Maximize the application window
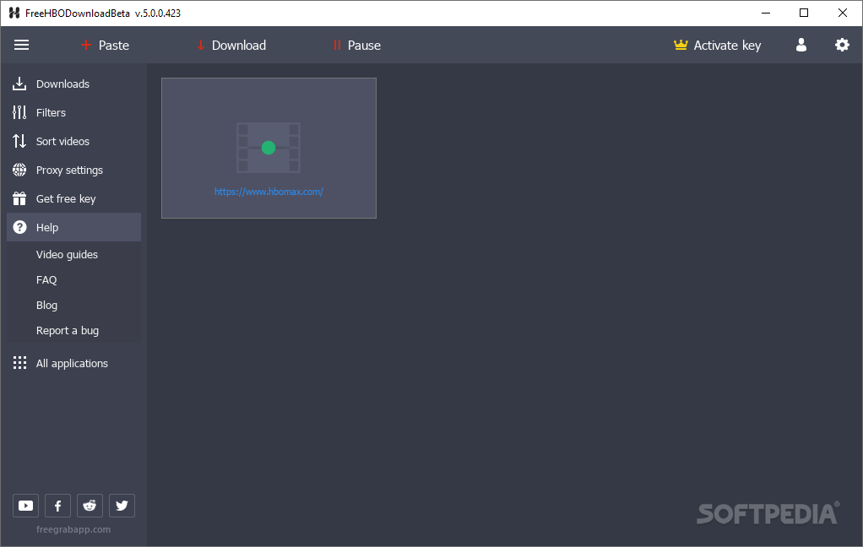Image resolution: width=863 pixels, height=547 pixels. (x=804, y=13)
